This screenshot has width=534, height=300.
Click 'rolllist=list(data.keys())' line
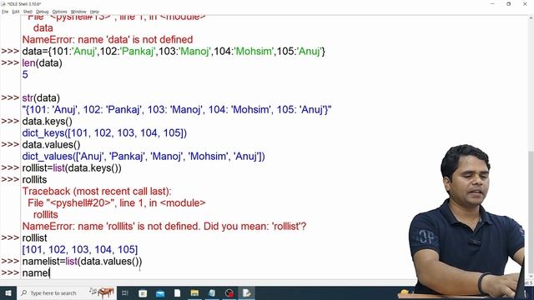click(72, 168)
